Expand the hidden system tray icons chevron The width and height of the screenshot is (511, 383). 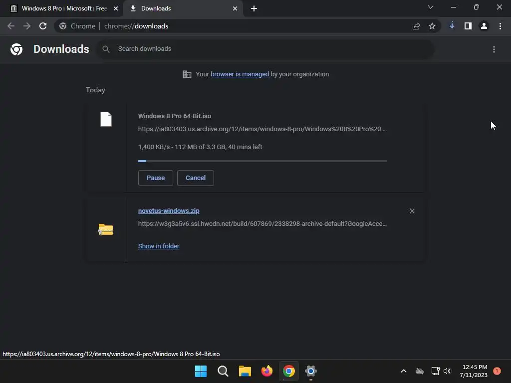coord(403,371)
